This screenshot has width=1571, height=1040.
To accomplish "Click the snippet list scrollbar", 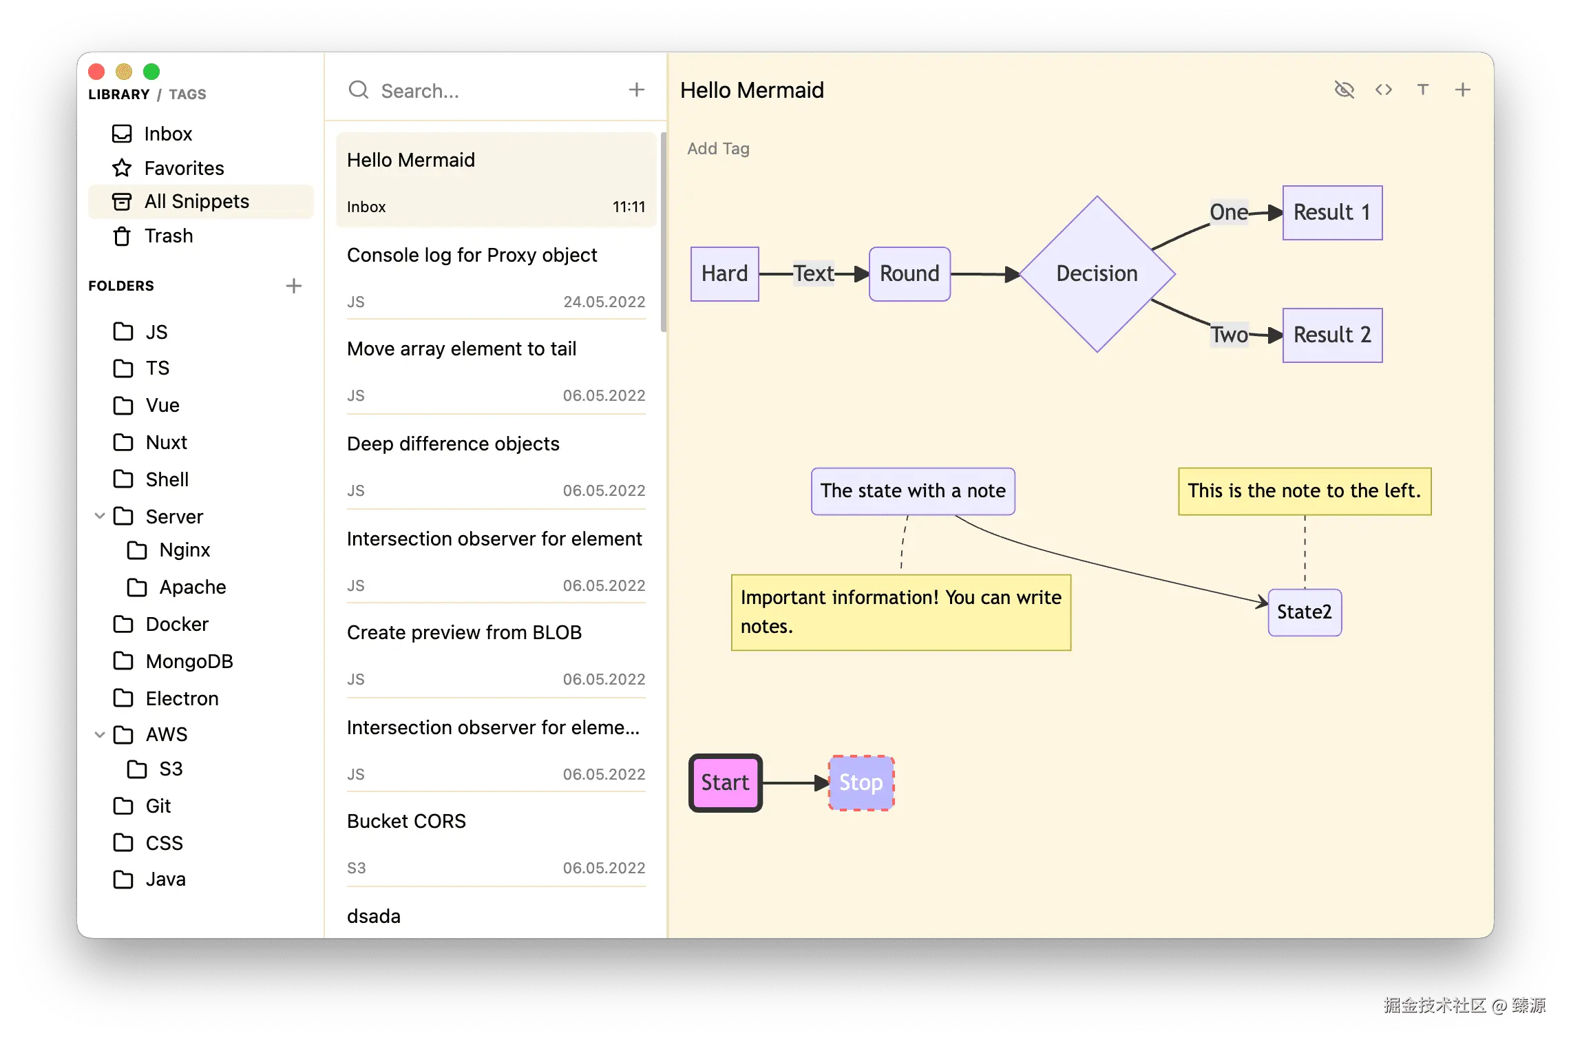I will click(x=664, y=232).
